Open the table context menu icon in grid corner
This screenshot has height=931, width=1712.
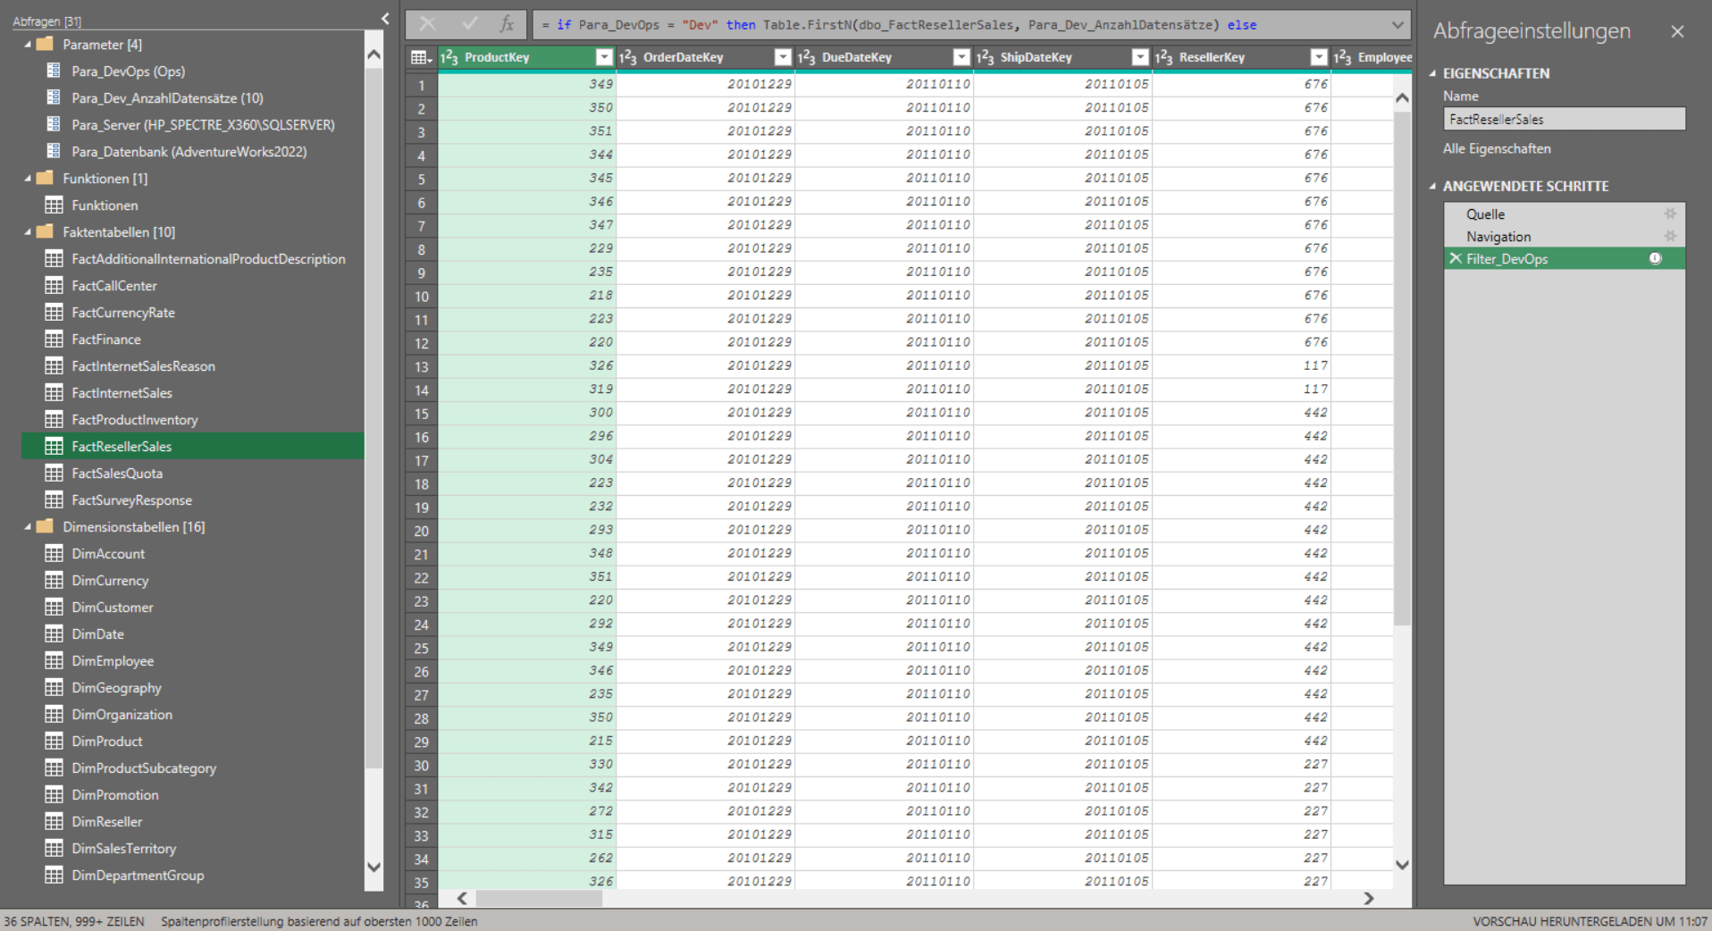[417, 56]
